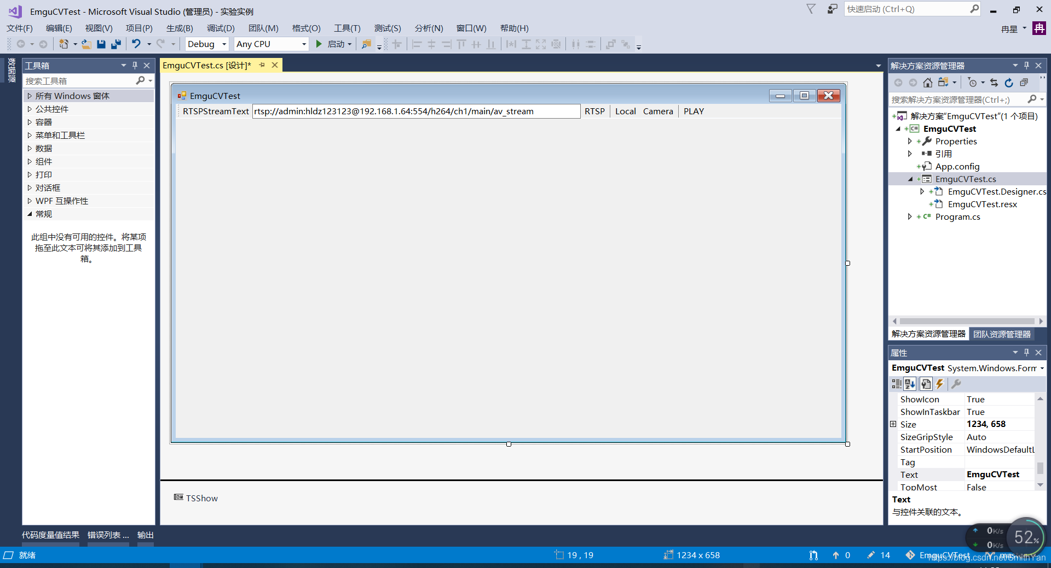This screenshot has width=1051, height=568.
Task: Undo the last action in the toolbar
Action: (x=136, y=44)
